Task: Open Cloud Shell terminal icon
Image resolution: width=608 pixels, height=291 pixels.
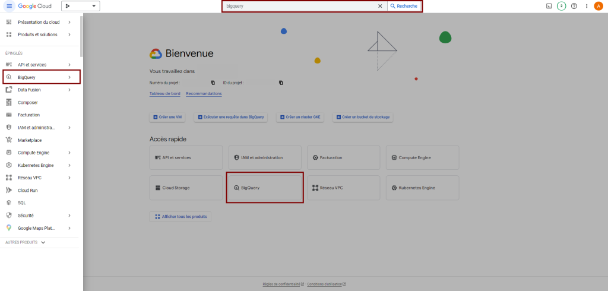Action: [x=548, y=6]
